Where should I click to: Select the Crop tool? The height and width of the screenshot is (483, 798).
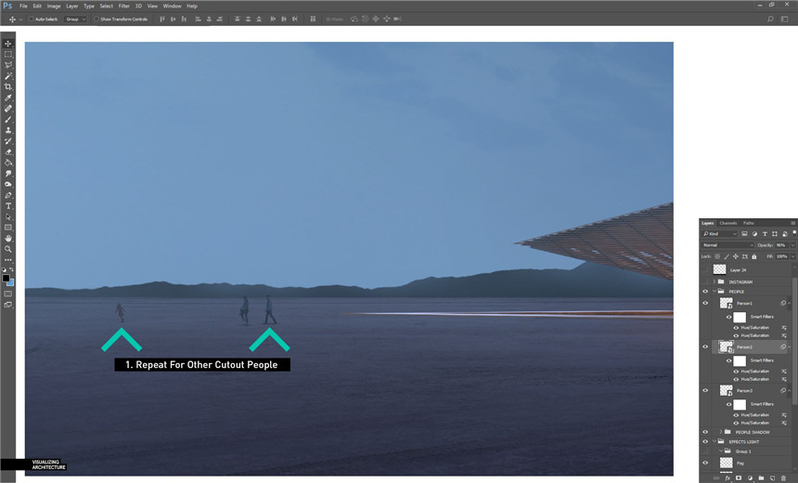8,86
